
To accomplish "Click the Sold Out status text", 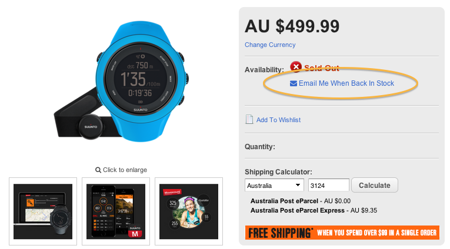I will (x=322, y=68).
